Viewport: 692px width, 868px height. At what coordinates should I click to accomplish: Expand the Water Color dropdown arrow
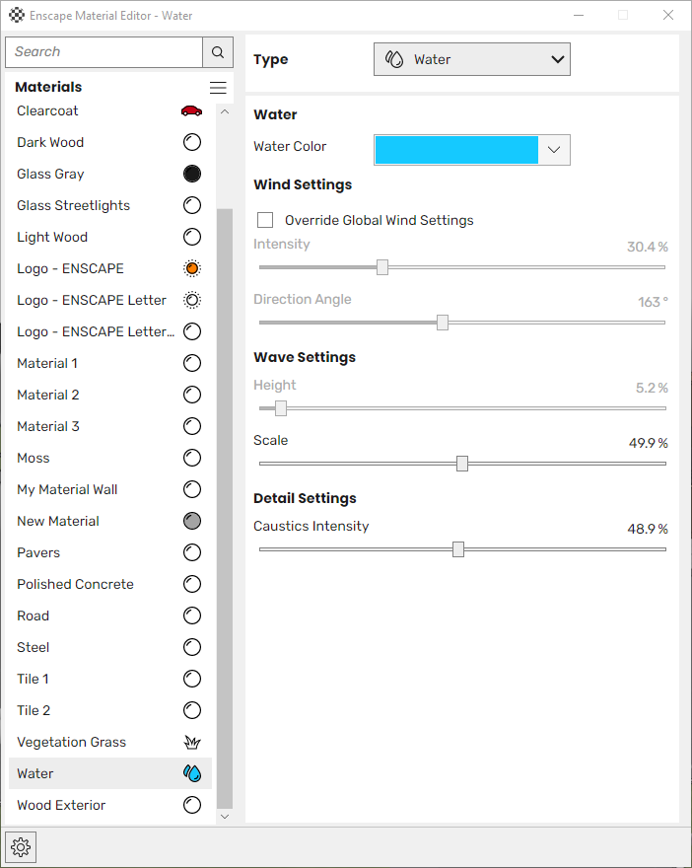(x=554, y=150)
